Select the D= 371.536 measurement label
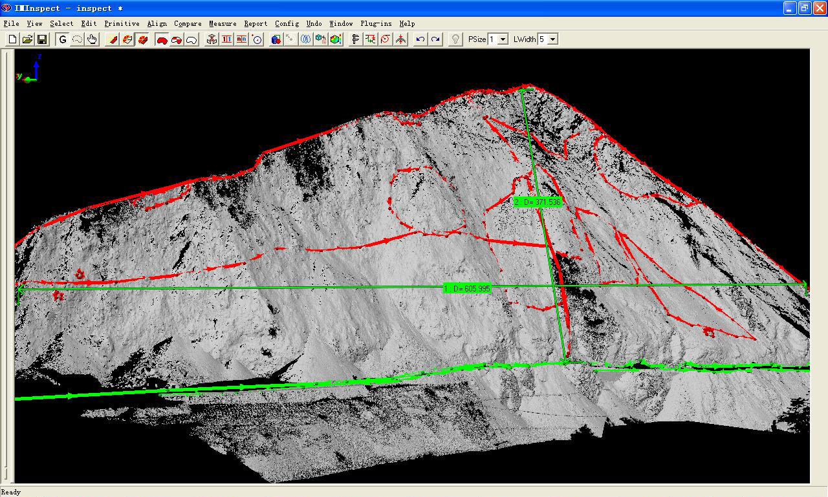828x497 pixels. coord(538,201)
